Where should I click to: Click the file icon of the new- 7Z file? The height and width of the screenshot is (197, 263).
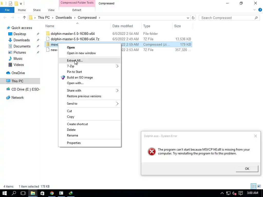(48, 50)
